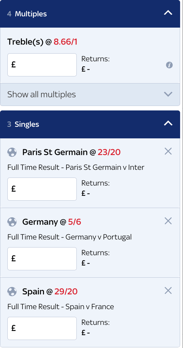The width and height of the screenshot is (183, 348).
Task: Click the football icon beside Germany
Action: click(12, 222)
